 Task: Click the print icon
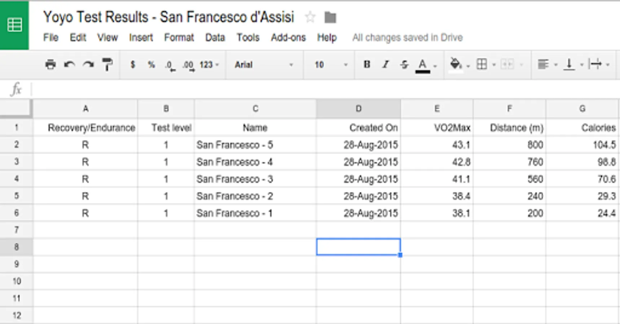click(x=50, y=64)
